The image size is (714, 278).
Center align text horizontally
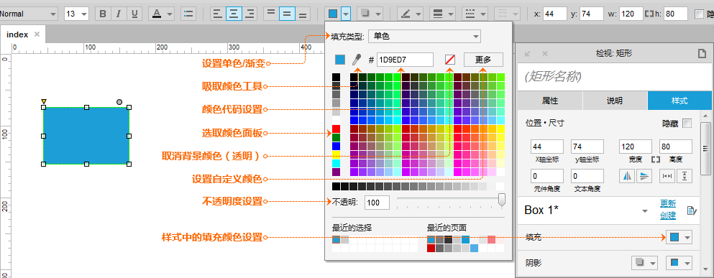(234, 14)
